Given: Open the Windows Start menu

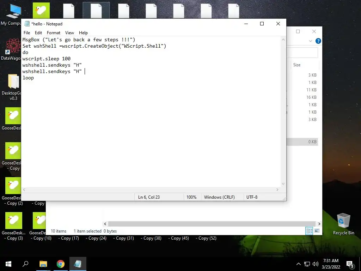Looking at the screenshot, I should (x=8, y=264).
